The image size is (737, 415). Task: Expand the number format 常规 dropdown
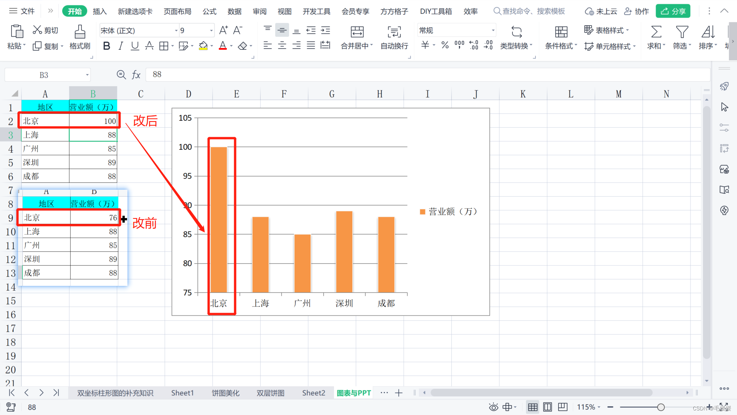tap(493, 30)
